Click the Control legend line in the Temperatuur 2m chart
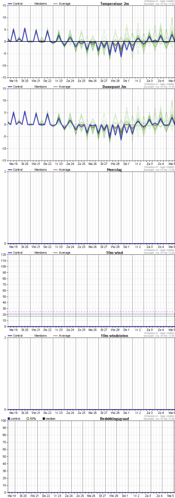Screen dimensions: 175x498 [10, 4]
